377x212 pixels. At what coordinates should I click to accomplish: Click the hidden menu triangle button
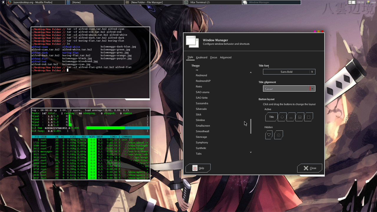(x=269, y=135)
